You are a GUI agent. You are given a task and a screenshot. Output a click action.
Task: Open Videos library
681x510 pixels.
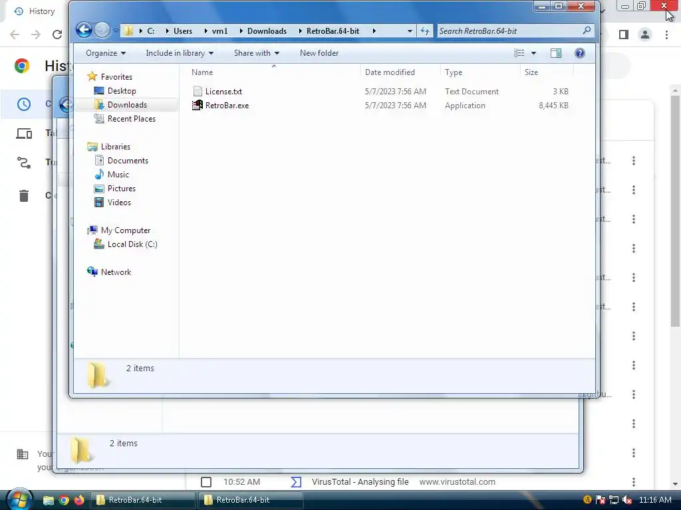pos(119,202)
